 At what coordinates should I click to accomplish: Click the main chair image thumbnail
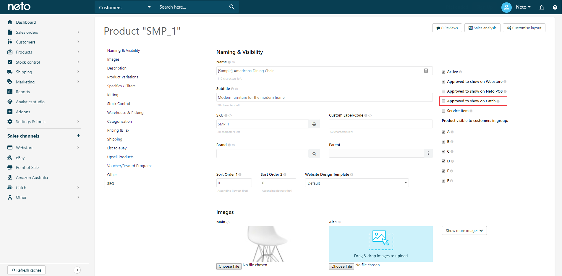click(268, 244)
